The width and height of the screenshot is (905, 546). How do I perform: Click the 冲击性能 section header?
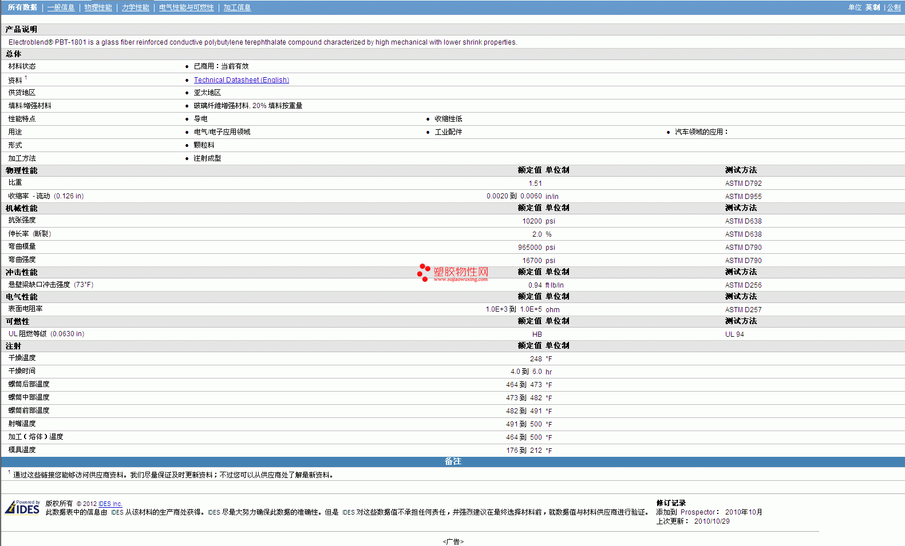point(21,273)
